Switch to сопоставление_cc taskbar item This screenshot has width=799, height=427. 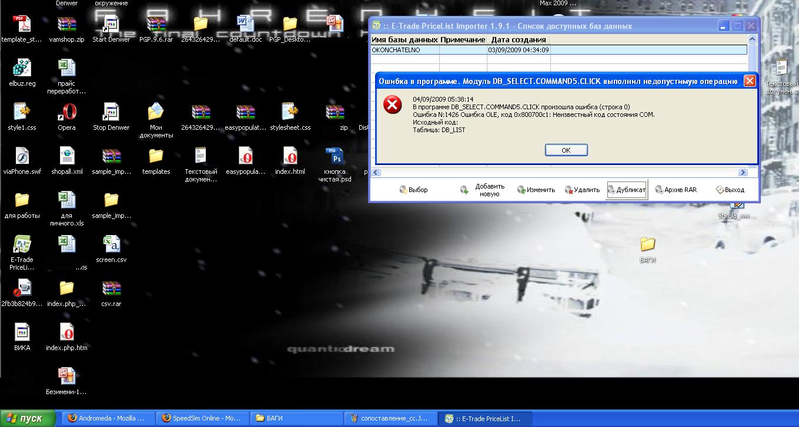coord(392,418)
